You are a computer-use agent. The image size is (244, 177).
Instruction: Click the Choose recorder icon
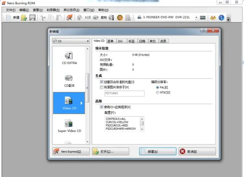click(x=202, y=18)
